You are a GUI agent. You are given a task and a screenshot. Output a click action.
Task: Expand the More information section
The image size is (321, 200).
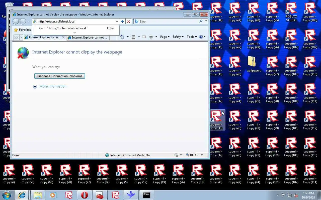point(50,86)
